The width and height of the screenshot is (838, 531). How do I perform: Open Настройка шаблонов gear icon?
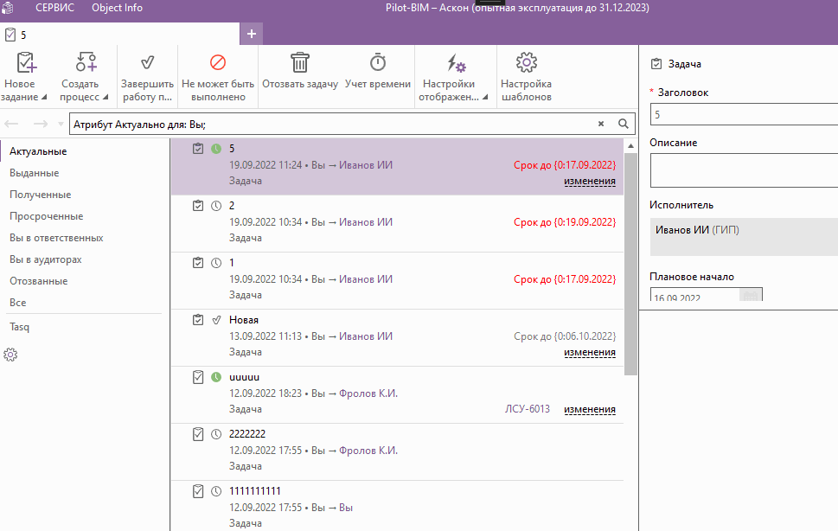click(526, 63)
